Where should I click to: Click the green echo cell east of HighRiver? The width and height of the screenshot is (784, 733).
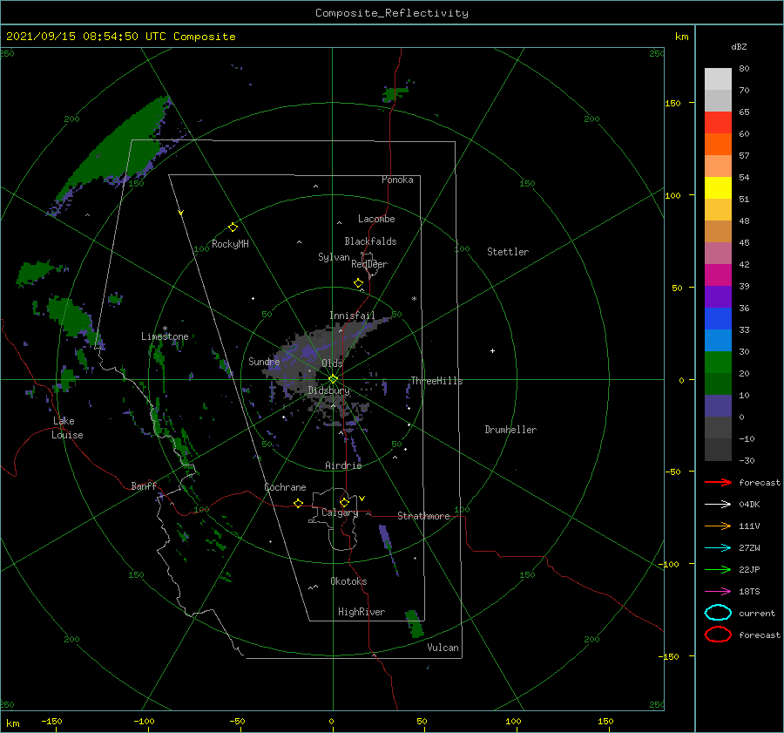414,623
